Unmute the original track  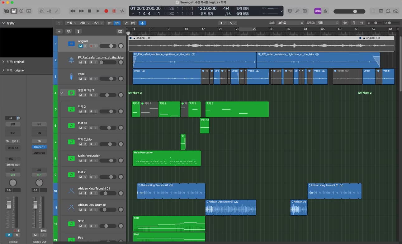80,46
